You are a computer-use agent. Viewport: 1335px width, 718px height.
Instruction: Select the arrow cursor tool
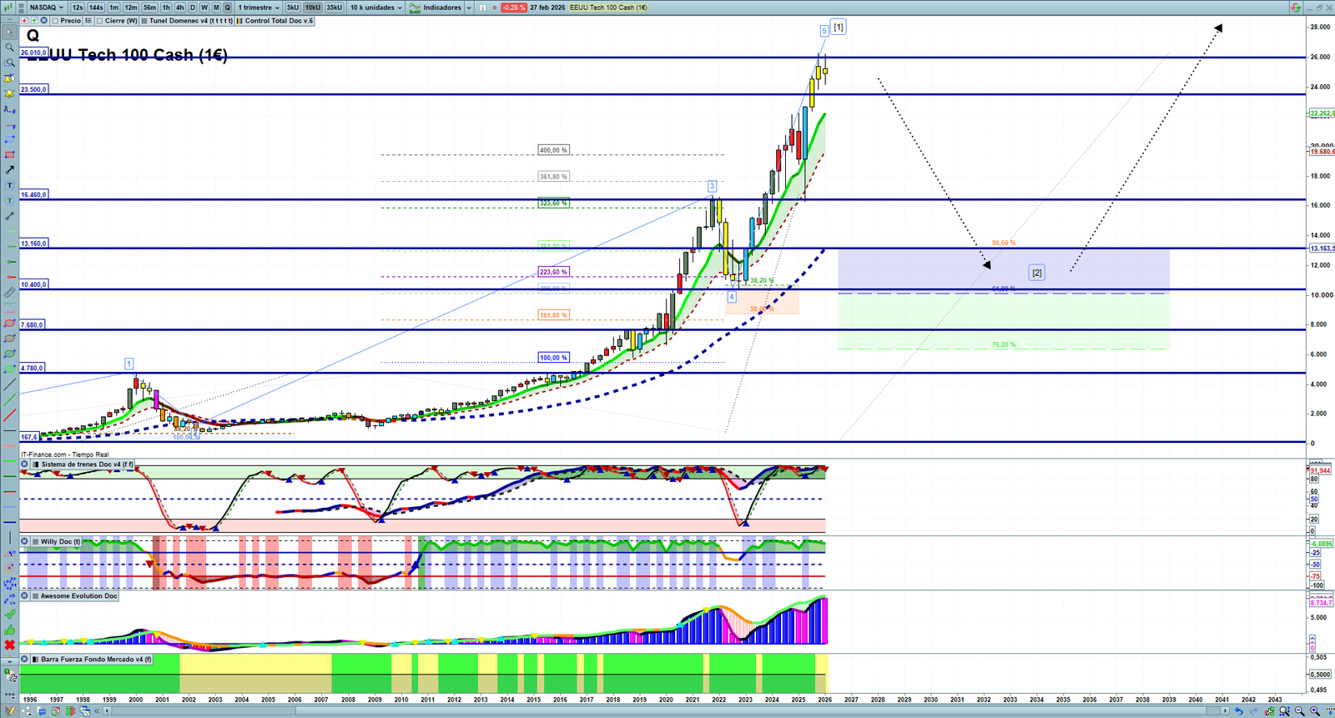(10, 33)
